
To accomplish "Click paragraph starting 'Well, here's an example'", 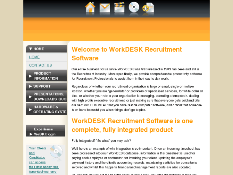I will click(136, 158).
